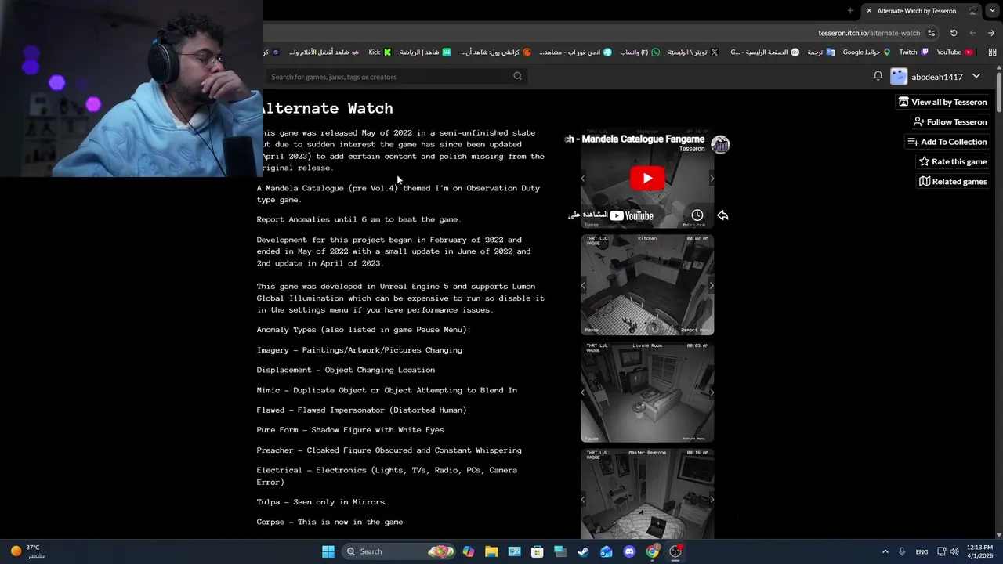The height and width of the screenshot is (564, 1003).
Task: Expand the tab search dropdown at top right
Action: pyautogui.click(x=991, y=11)
